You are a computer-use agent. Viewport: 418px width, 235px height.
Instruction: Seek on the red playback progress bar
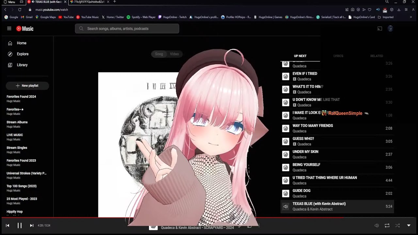coord(209,218)
